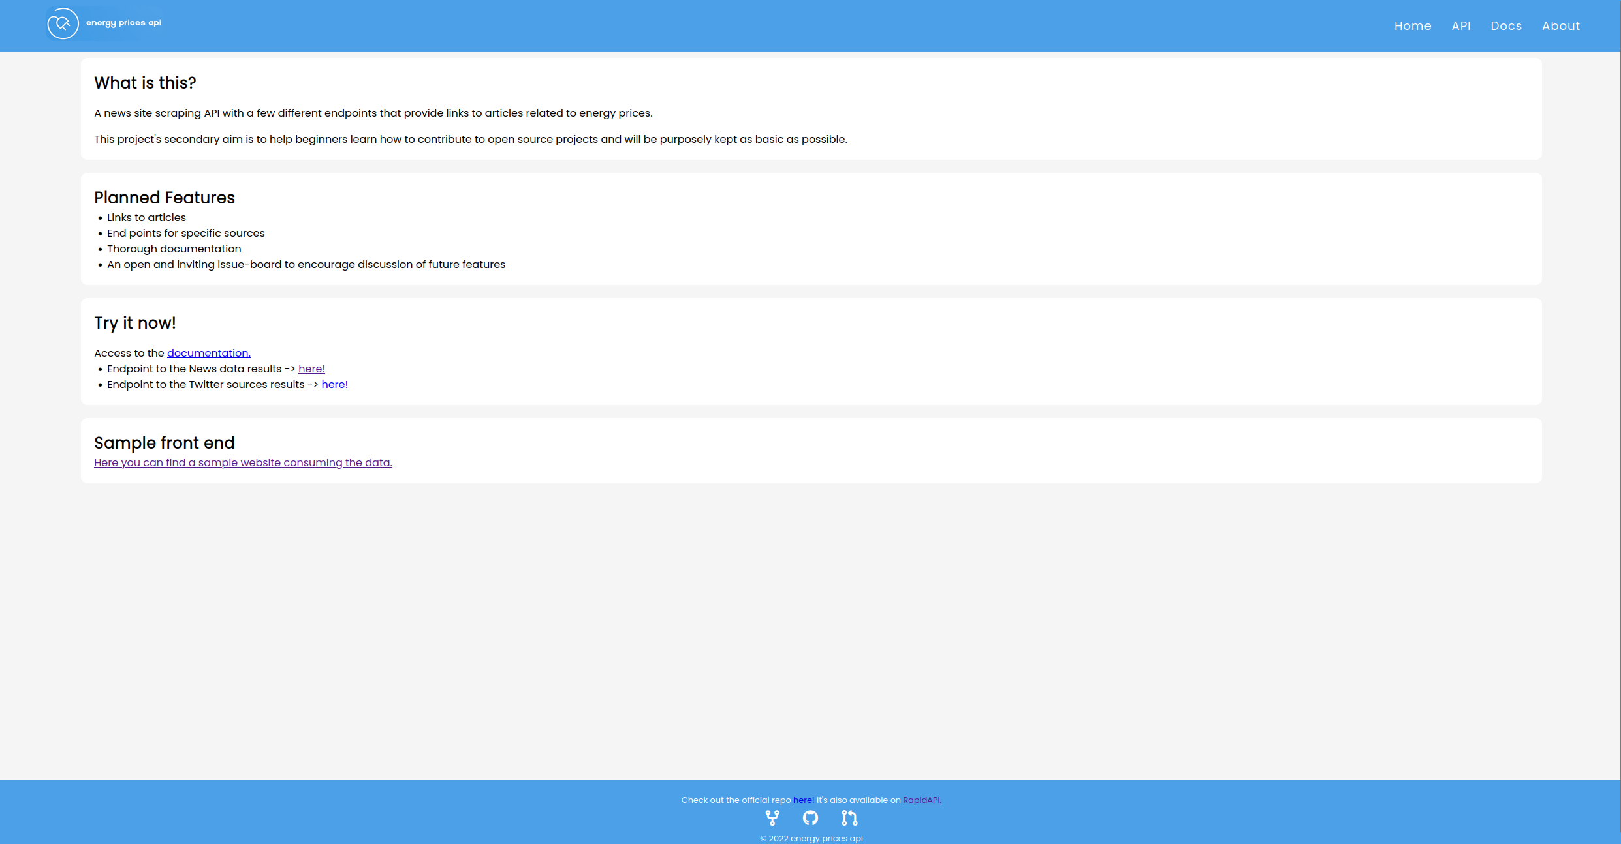
Task: Select the API navigation item
Action: (1462, 25)
